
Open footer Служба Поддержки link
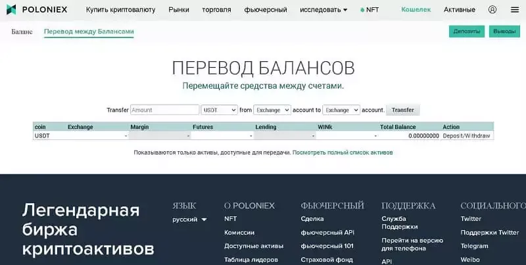click(x=400, y=223)
